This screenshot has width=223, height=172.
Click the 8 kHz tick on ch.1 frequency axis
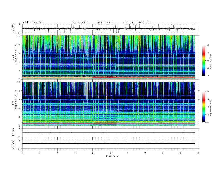click(x=19, y=44)
